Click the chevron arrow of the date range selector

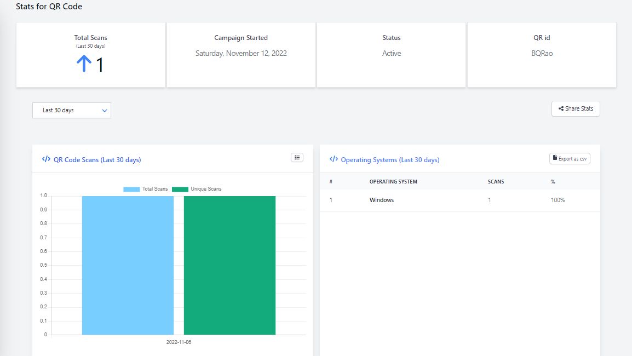(x=105, y=111)
